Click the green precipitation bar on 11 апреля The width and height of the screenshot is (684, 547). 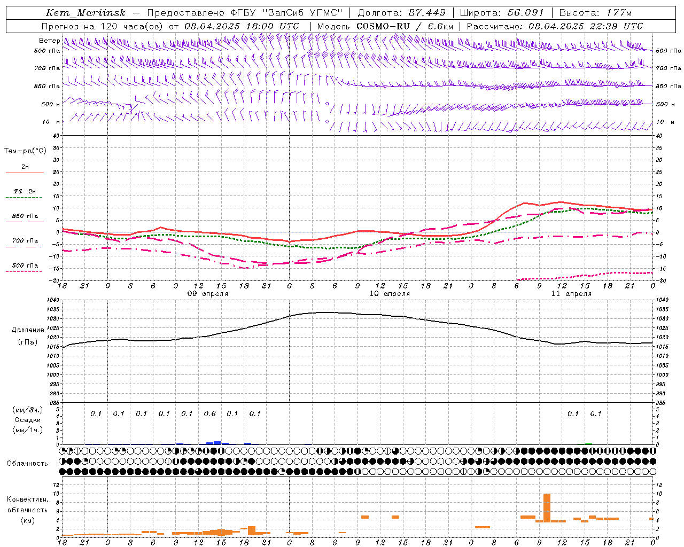click(x=588, y=443)
